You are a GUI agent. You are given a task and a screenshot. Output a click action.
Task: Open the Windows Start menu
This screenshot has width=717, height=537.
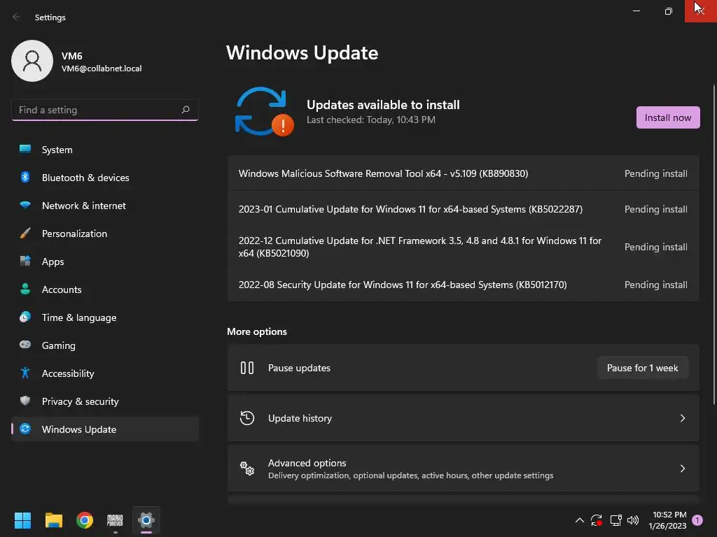point(22,520)
